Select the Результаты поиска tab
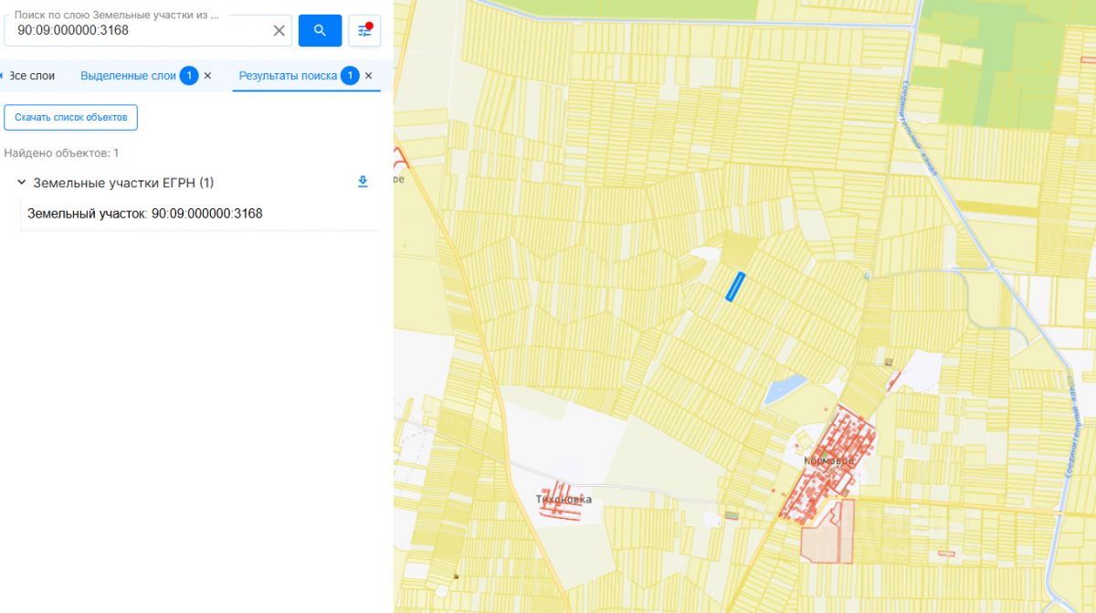The width and height of the screenshot is (1096, 613). coord(288,76)
